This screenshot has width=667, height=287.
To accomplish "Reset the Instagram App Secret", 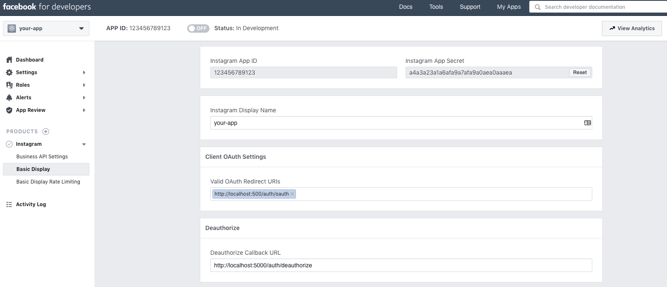I will [580, 72].
